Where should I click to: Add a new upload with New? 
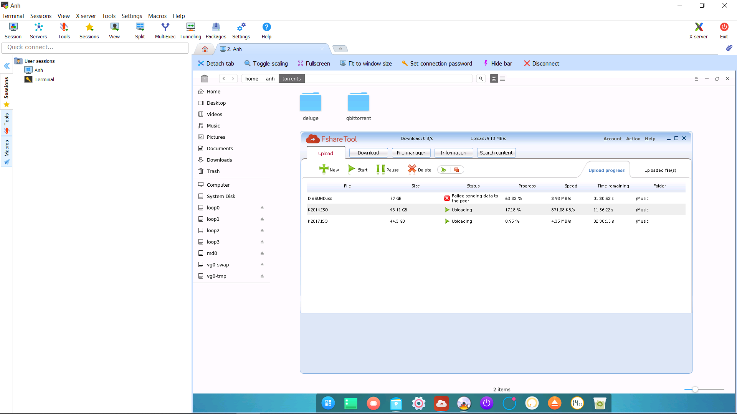(329, 169)
